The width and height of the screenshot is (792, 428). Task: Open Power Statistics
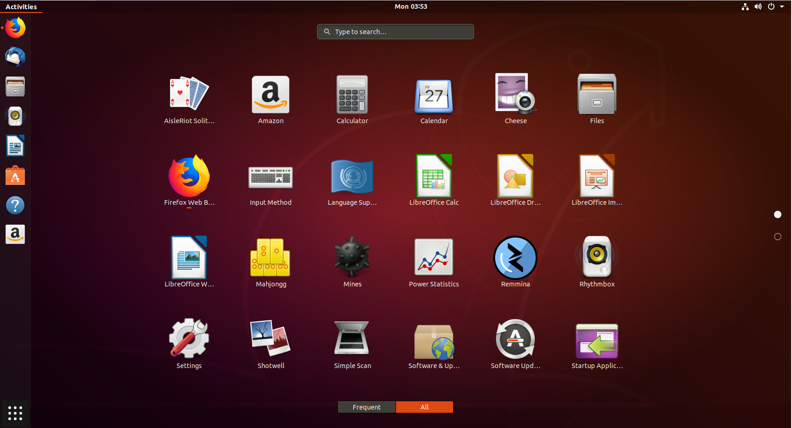(434, 257)
